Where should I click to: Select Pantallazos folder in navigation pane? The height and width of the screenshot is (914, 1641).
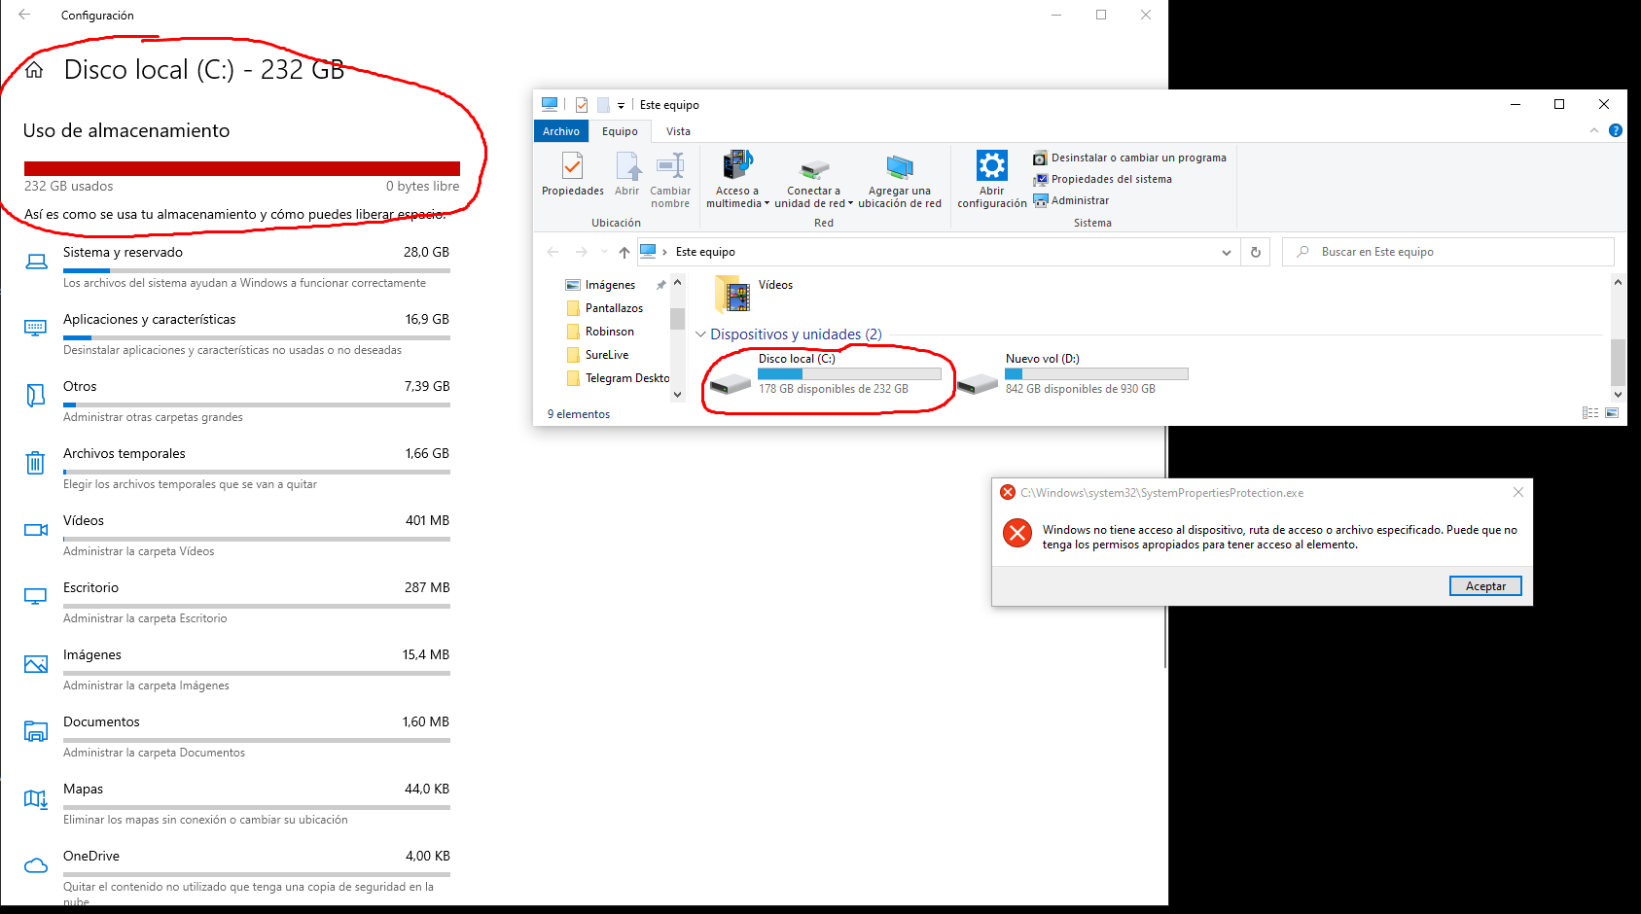click(x=614, y=308)
